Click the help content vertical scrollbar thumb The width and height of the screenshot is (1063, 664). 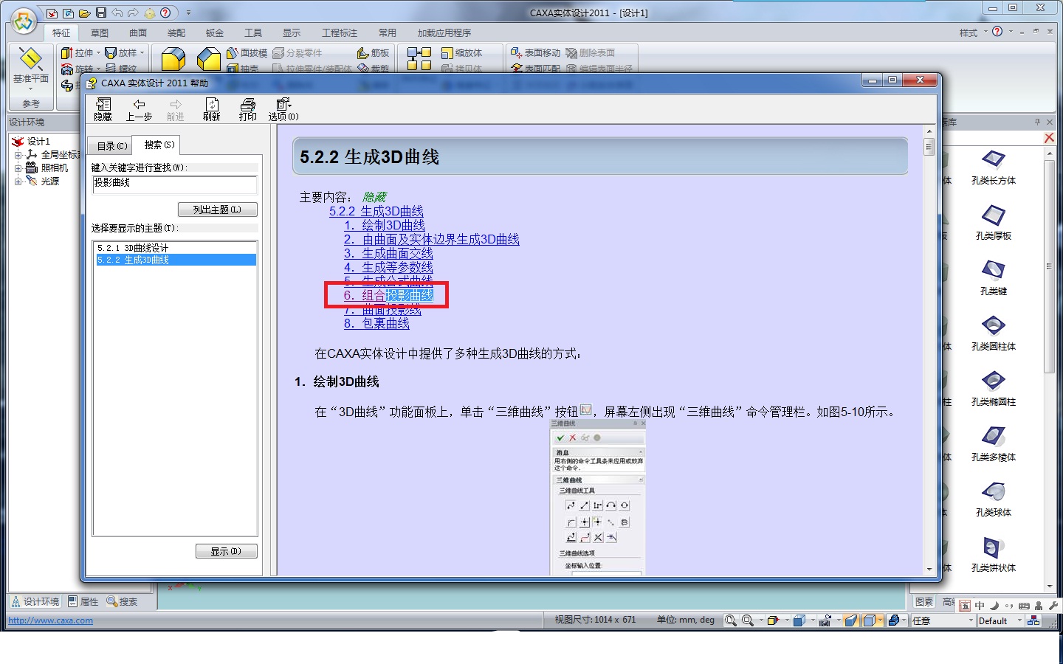pyautogui.click(x=929, y=147)
